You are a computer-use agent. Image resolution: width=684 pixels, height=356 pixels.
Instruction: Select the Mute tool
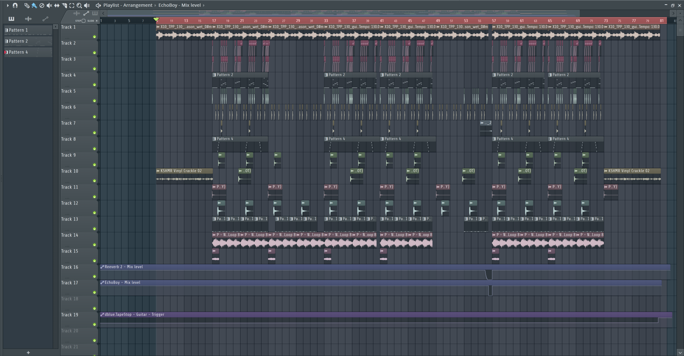(49, 5)
